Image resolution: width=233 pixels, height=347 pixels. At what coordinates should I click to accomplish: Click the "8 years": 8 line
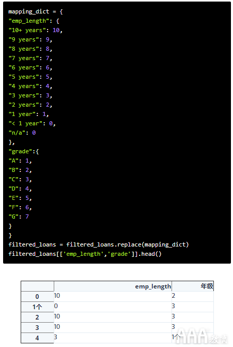click(30, 49)
